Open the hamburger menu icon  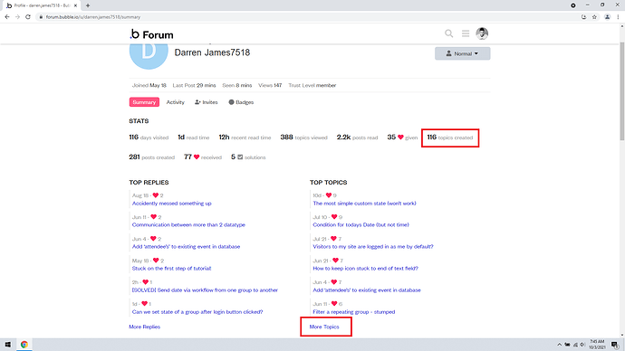(466, 33)
